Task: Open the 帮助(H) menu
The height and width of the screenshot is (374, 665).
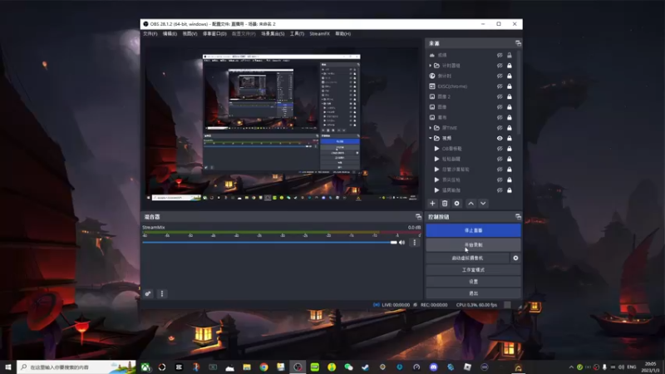Action: pos(342,33)
